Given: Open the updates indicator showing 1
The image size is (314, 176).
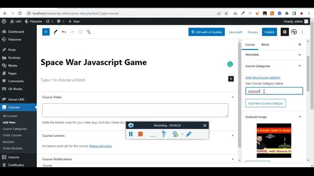Looking at the screenshot, I should click(x=50, y=22).
